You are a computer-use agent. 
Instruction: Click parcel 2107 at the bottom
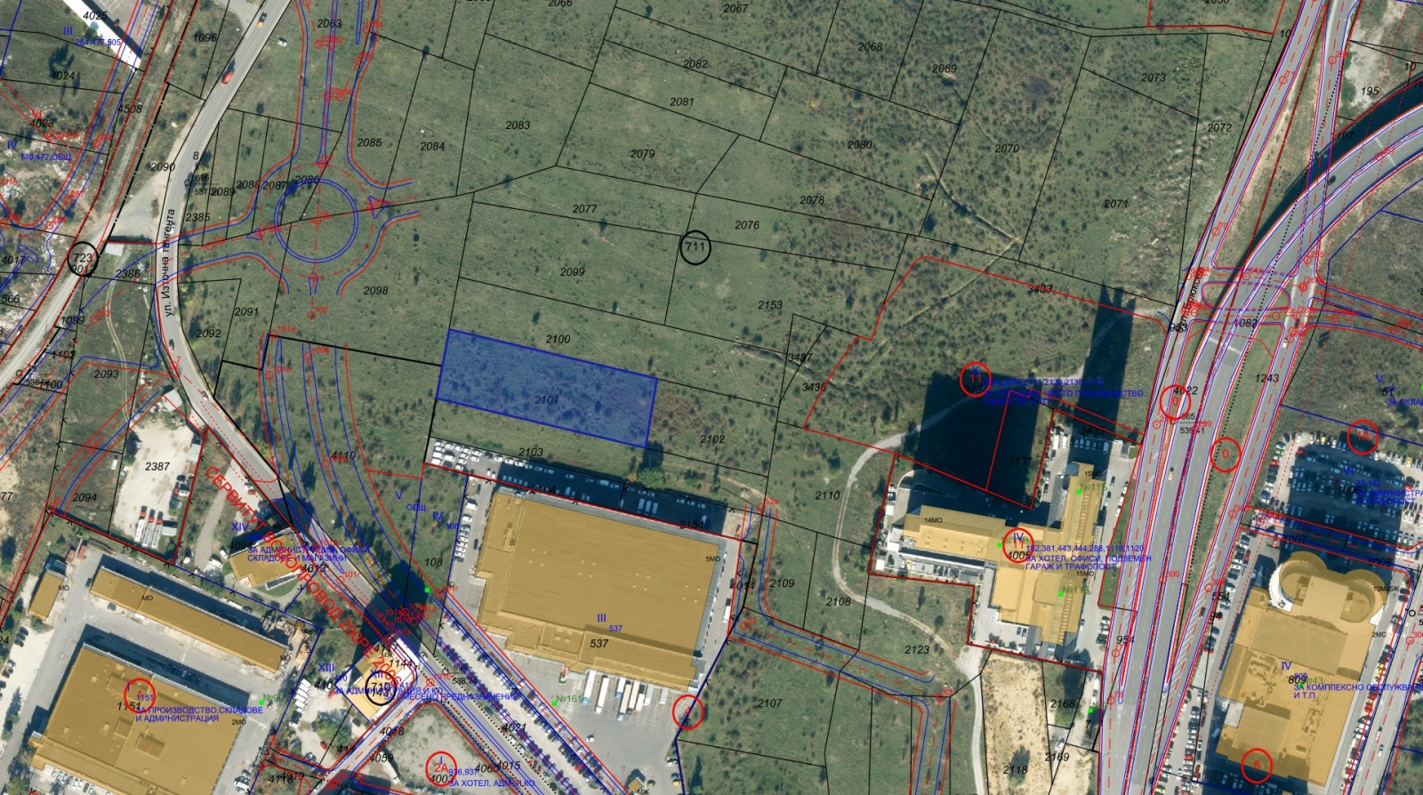pos(770,703)
